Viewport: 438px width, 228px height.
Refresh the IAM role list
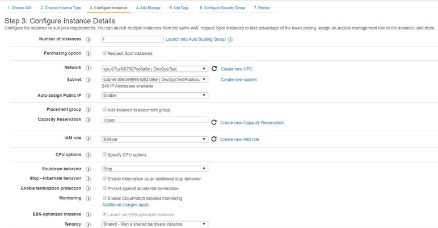point(214,139)
